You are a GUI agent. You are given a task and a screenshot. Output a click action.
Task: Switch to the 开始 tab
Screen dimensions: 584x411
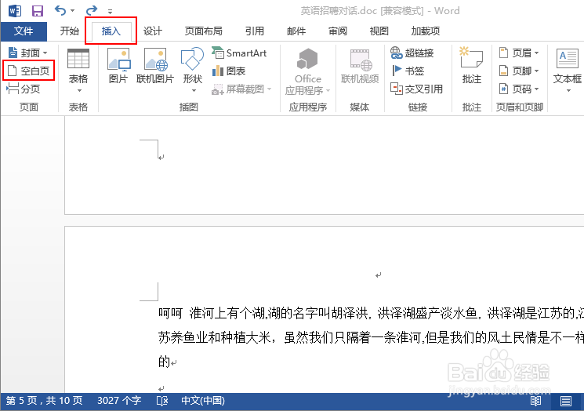pos(70,31)
